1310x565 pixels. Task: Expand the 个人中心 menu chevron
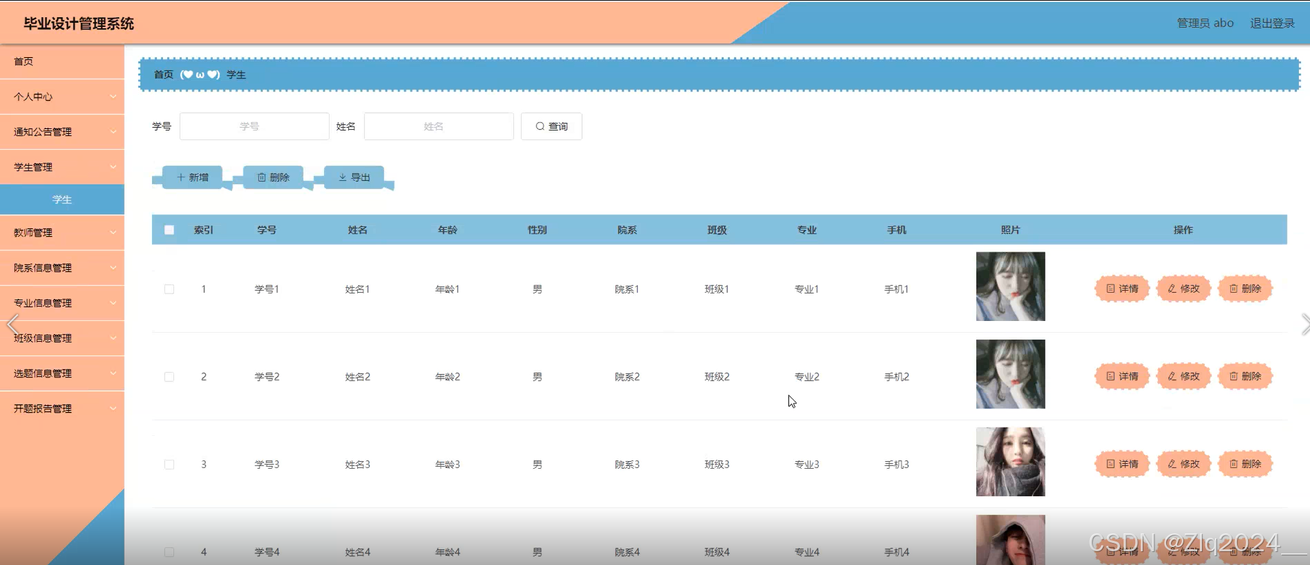point(113,97)
